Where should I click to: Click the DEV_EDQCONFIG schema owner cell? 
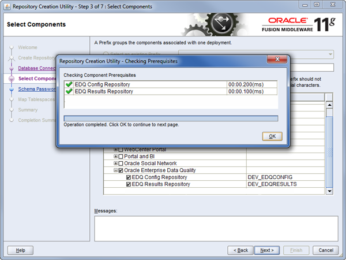tap(285, 177)
